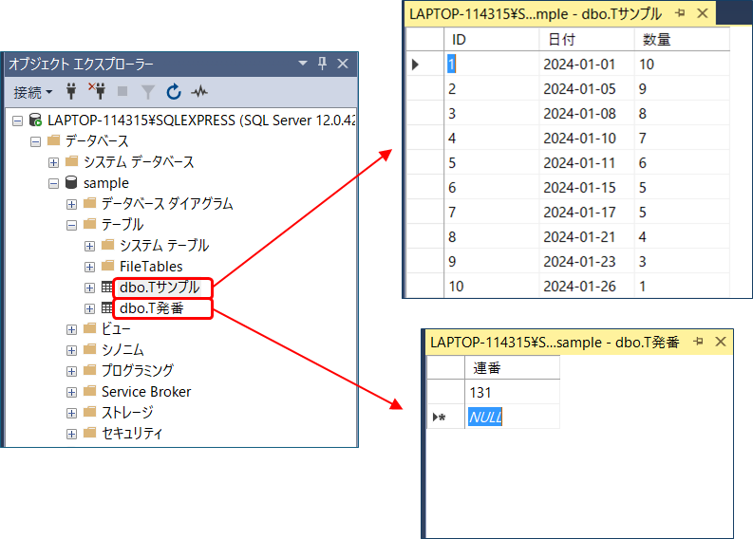This screenshot has height=539, width=753.
Task: Click the ID column header
Action: pyautogui.click(x=491, y=39)
